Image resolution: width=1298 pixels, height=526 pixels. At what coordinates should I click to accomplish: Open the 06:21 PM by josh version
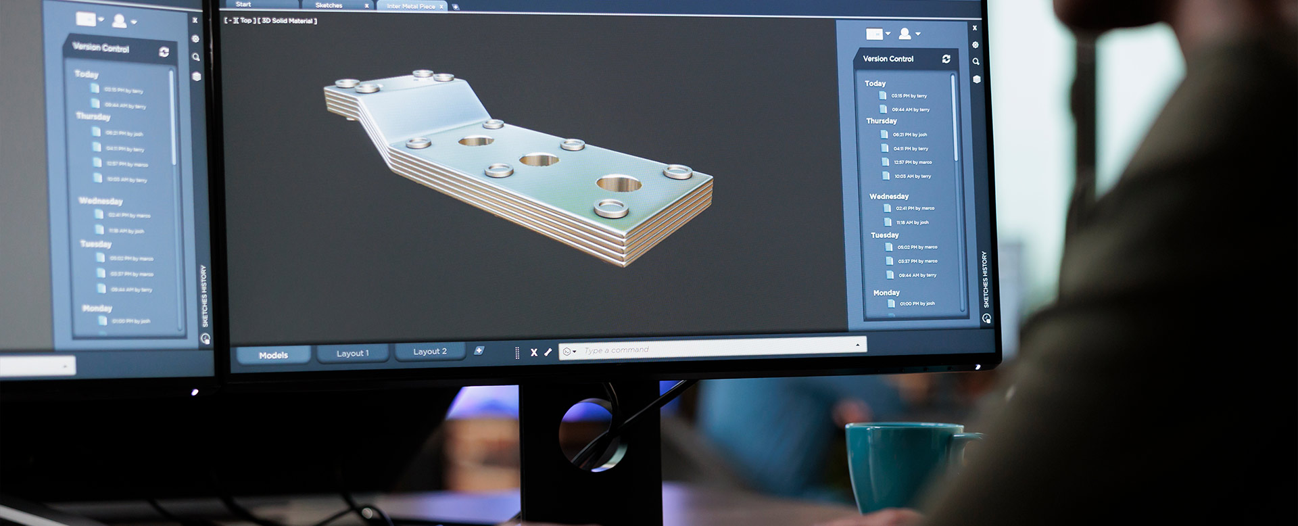click(x=909, y=135)
